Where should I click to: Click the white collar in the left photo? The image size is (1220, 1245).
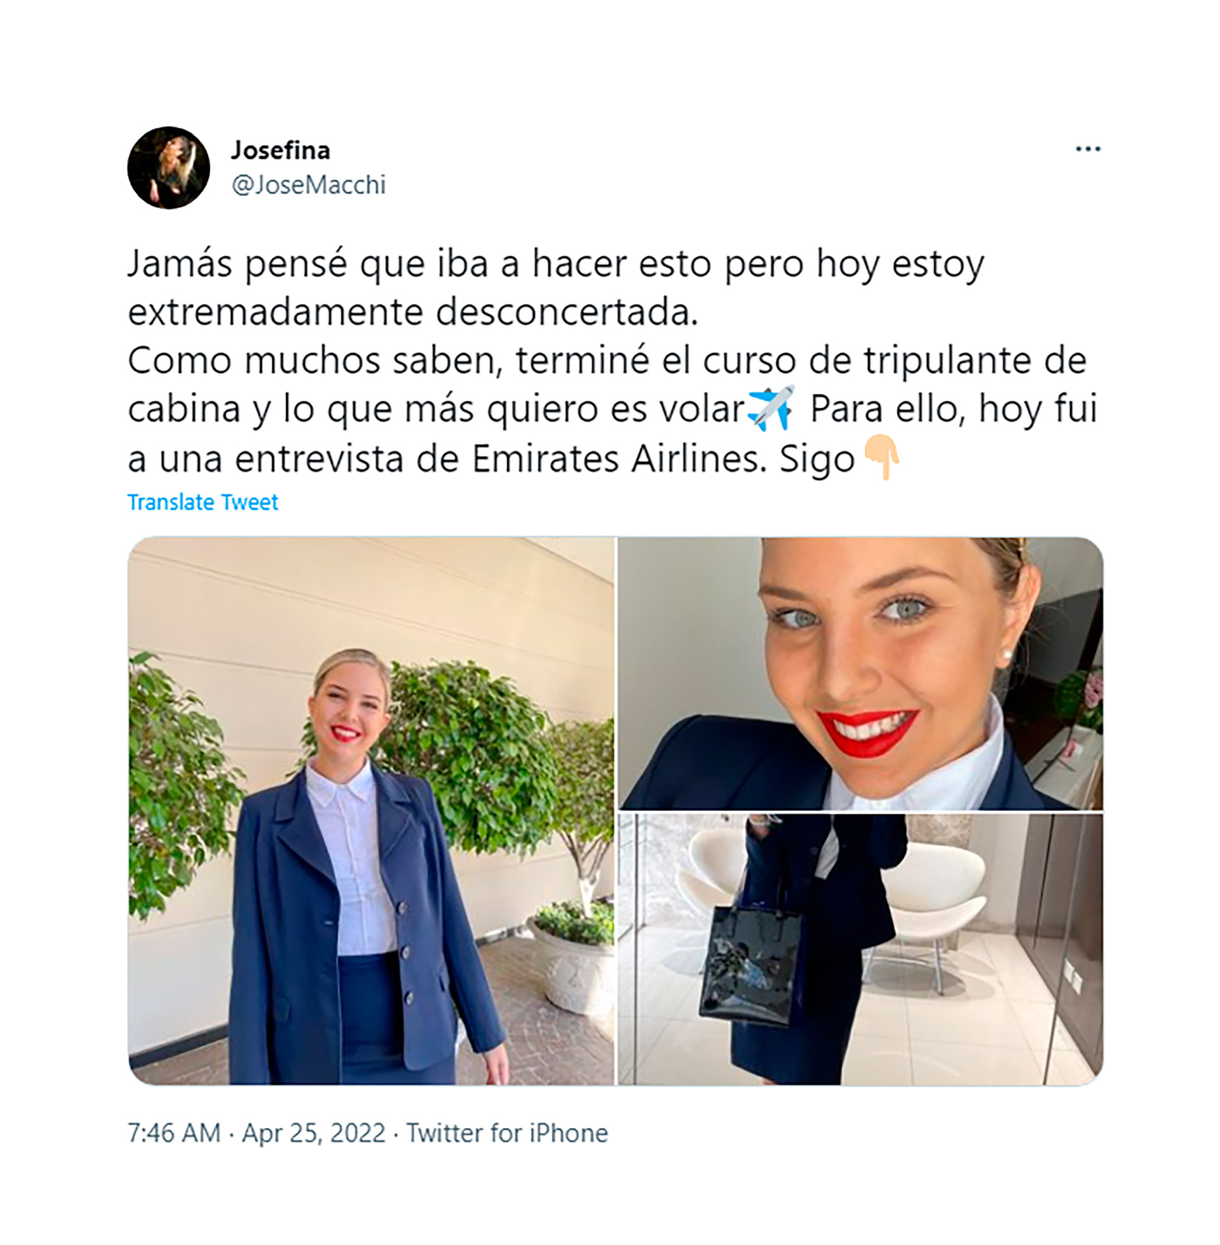tap(339, 786)
